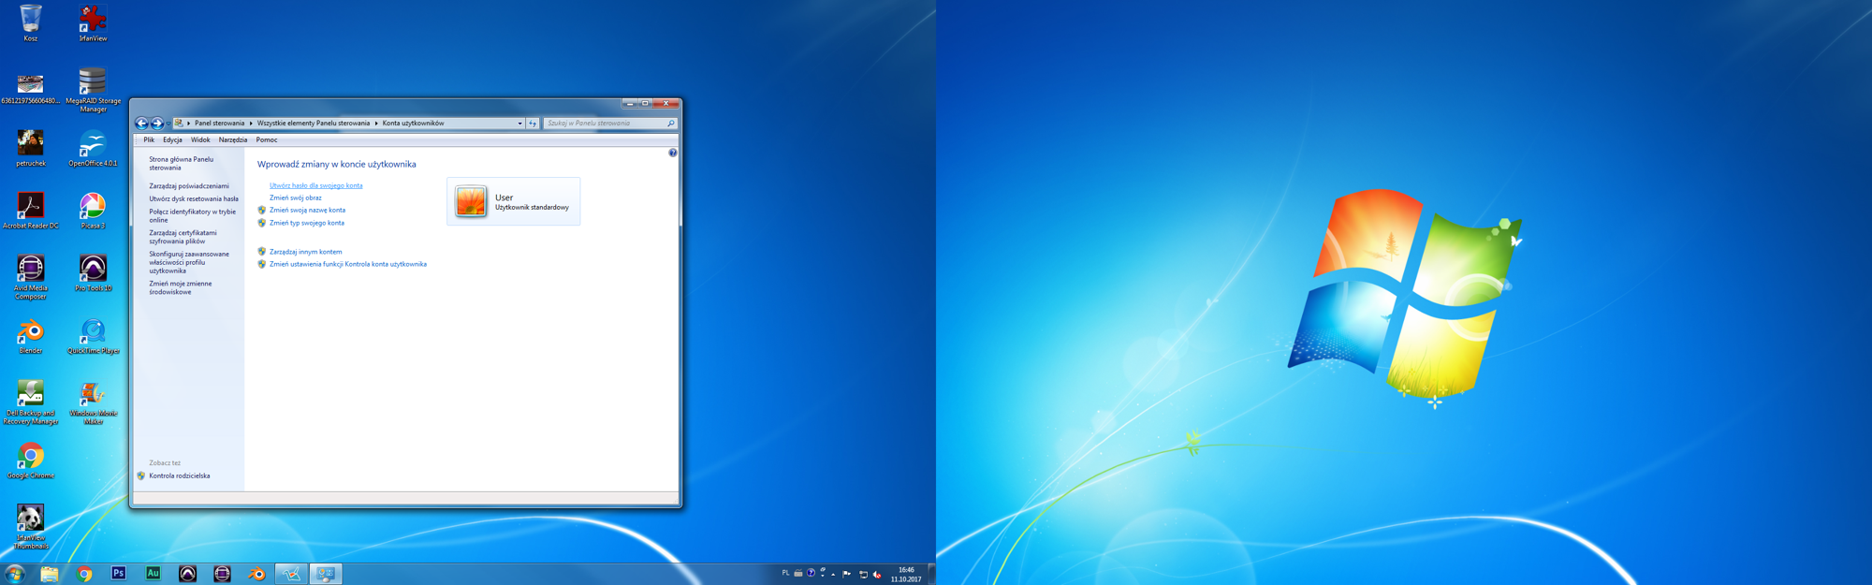Open QuickTime Player desktop icon
The width and height of the screenshot is (1872, 585).
[x=93, y=336]
